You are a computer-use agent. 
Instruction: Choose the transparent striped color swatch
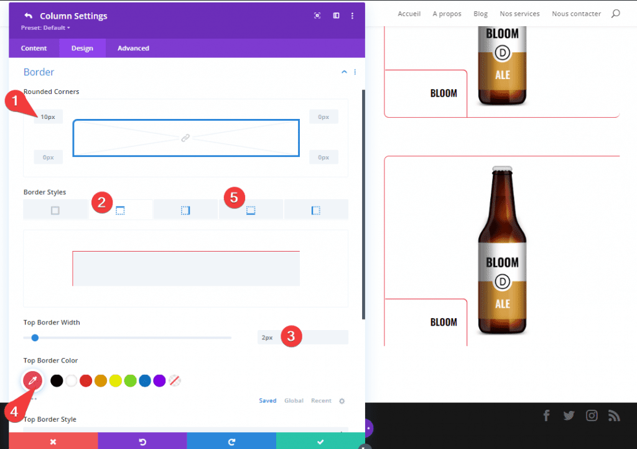click(175, 380)
